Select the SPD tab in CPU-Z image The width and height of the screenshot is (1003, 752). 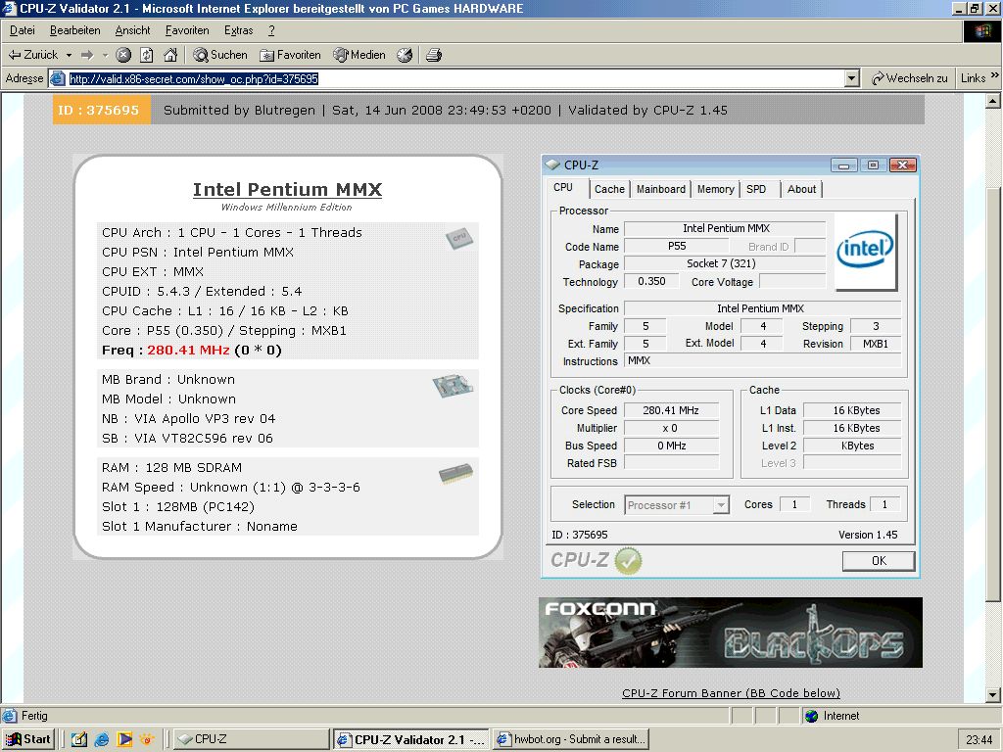pos(756,189)
